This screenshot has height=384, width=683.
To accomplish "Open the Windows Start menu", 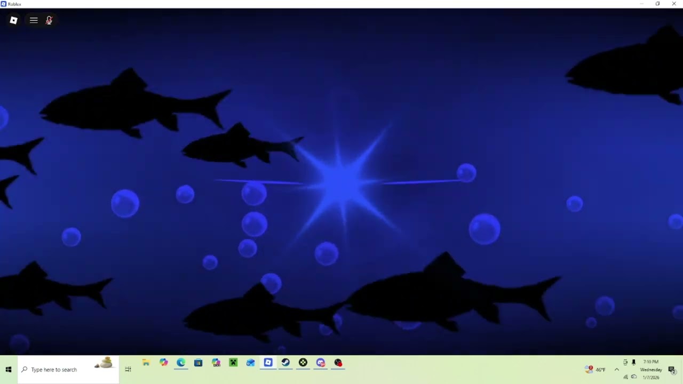I will 9,370.
